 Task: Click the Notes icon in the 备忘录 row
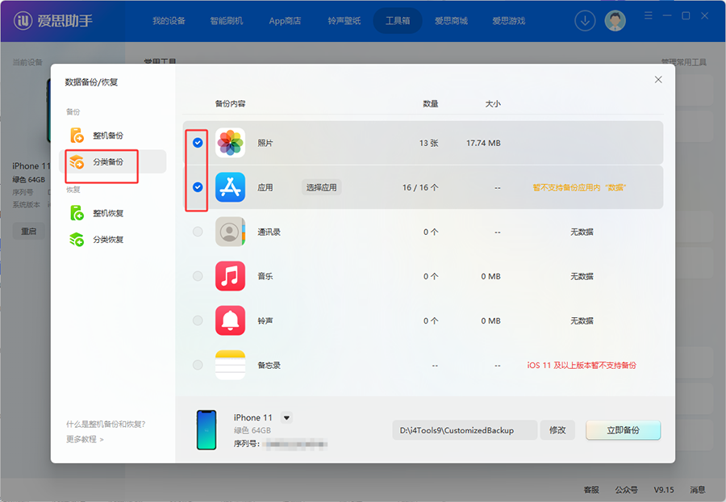(230, 365)
